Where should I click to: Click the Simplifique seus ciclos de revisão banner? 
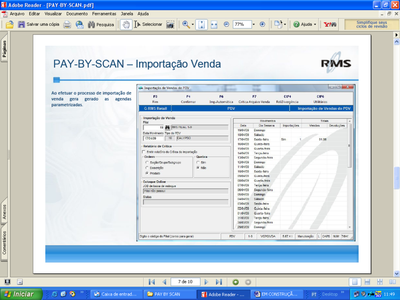tap(372, 24)
